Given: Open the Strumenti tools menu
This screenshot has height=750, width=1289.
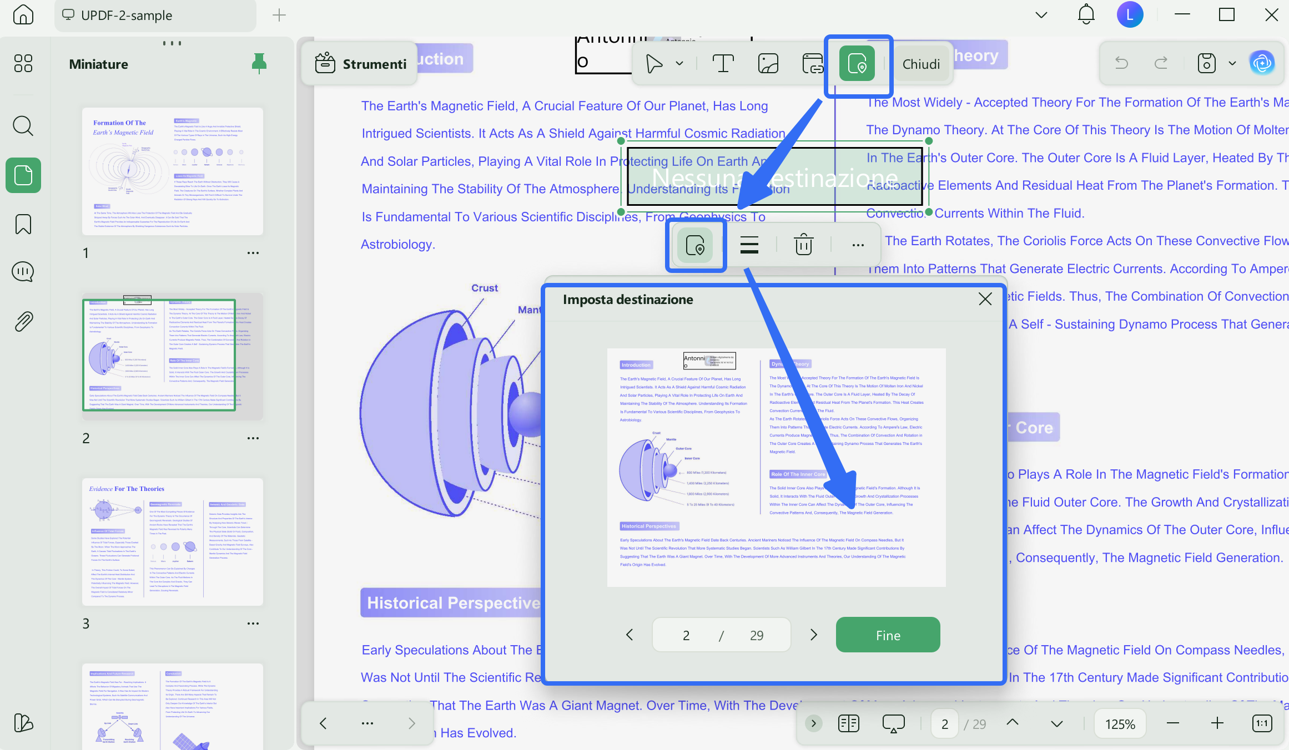Looking at the screenshot, I should point(360,64).
